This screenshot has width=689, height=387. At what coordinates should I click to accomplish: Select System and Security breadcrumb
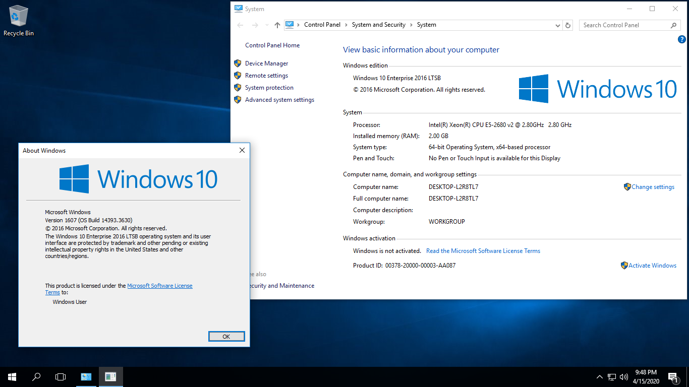pos(379,25)
